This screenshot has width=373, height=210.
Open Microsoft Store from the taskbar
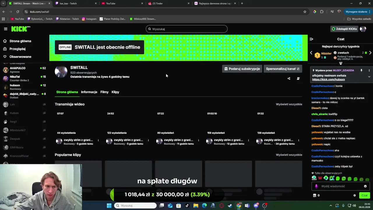(179, 206)
